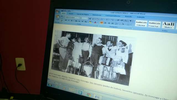Save the document from quick access toolbar
The height and width of the screenshot is (100, 177).
click(62, 11)
